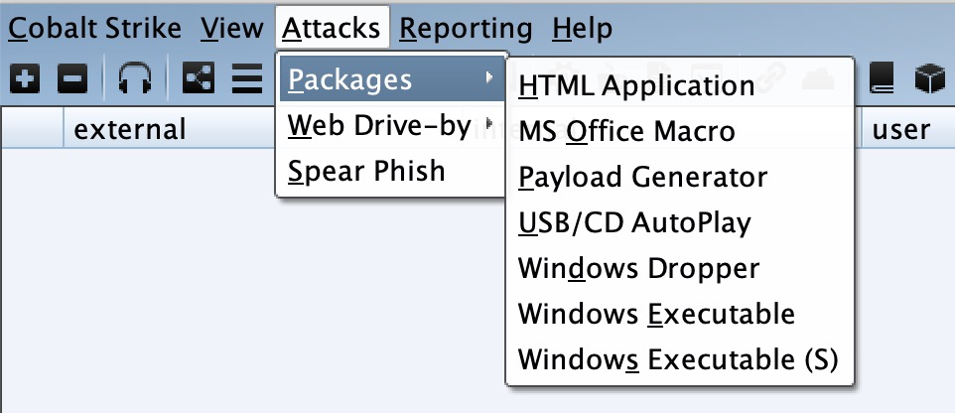Switch to session table view icon
The height and width of the screenshot is (413, 955).
(246, 79)
